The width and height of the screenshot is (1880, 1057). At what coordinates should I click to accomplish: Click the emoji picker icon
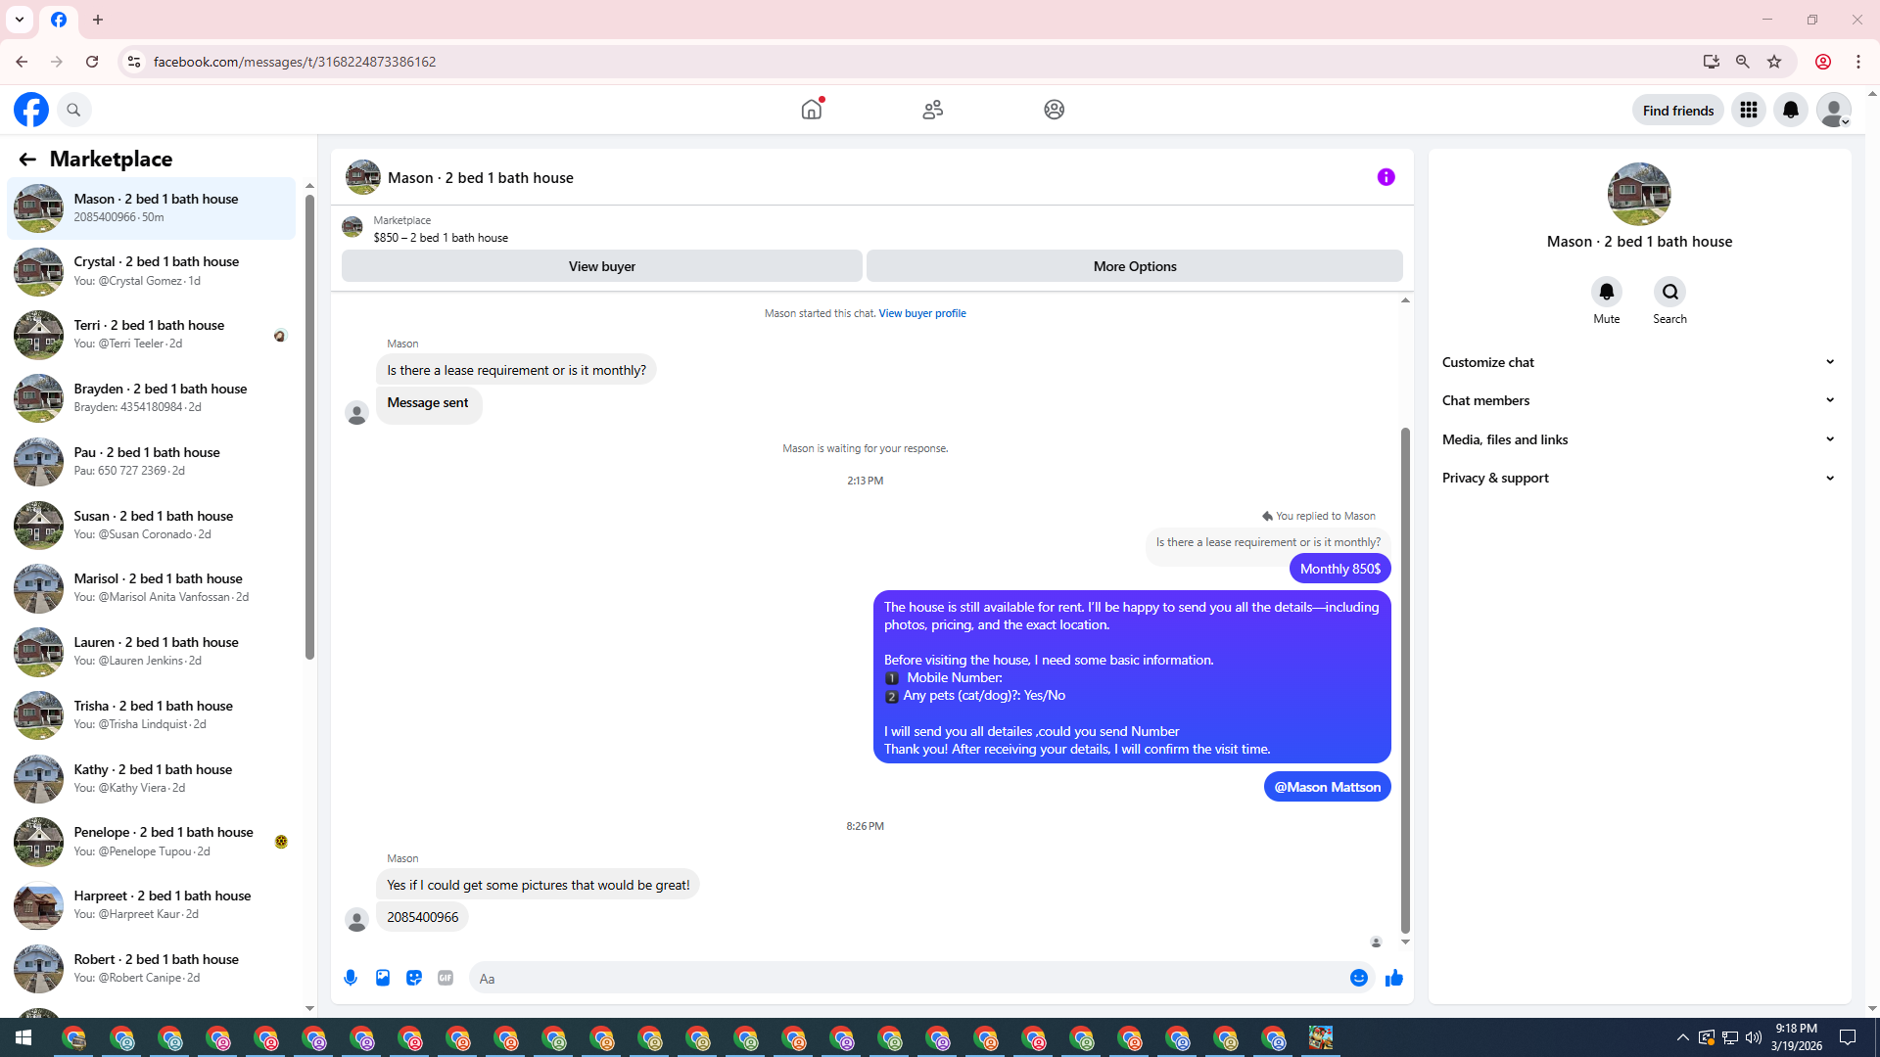pos(1358,978)
